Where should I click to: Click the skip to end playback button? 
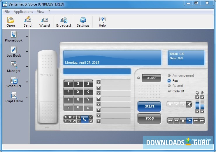click(202, 121)
